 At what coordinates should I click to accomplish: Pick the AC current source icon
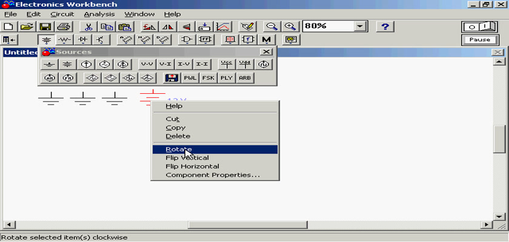point(122,65)
